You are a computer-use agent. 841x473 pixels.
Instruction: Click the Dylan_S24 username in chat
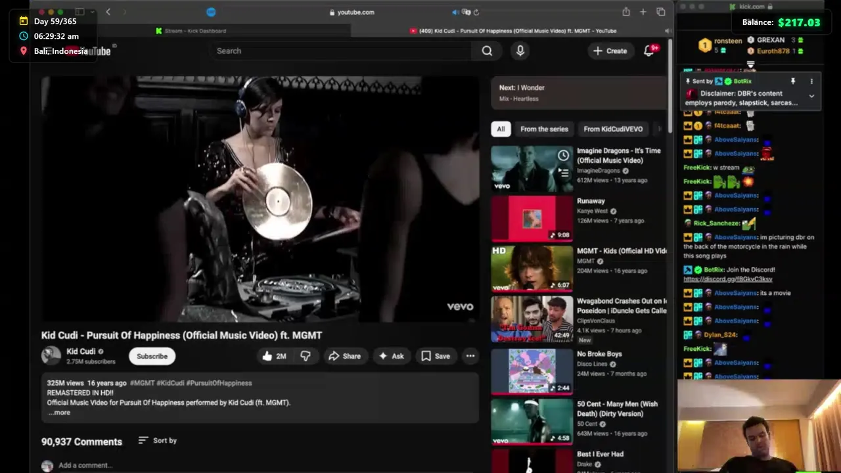click(720, 335)
